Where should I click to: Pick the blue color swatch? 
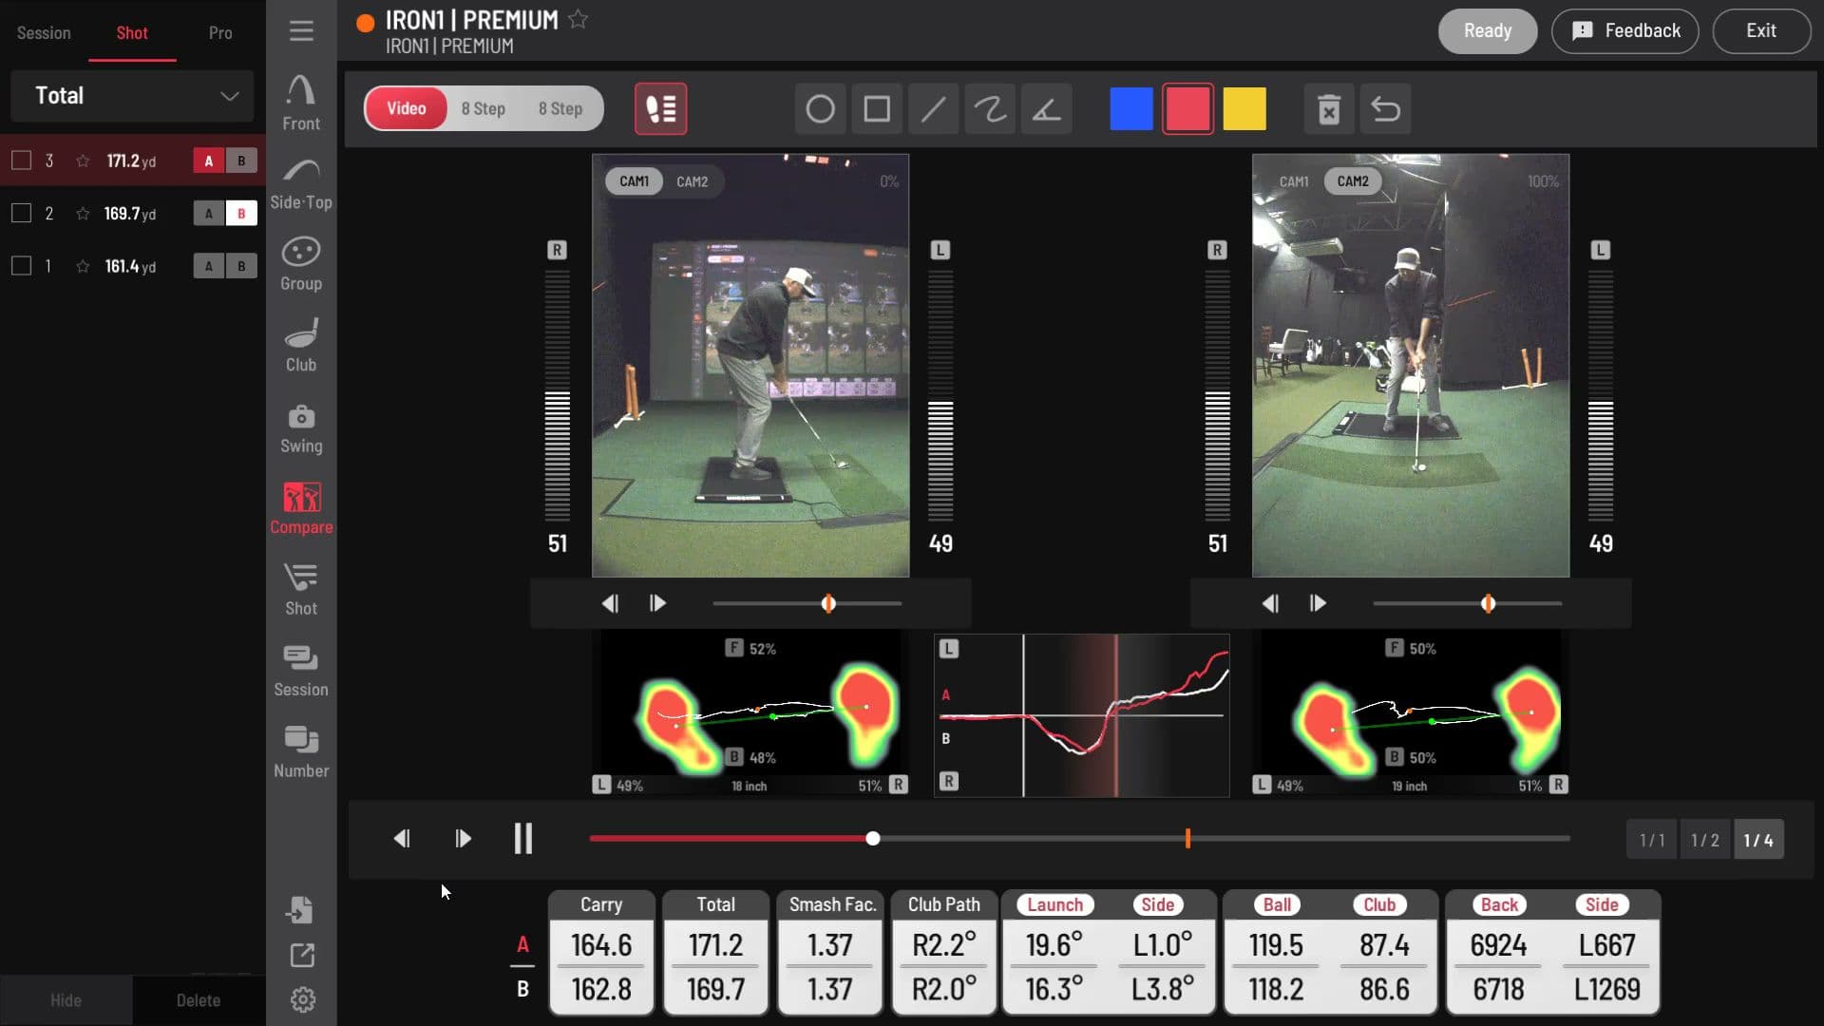1130,109
